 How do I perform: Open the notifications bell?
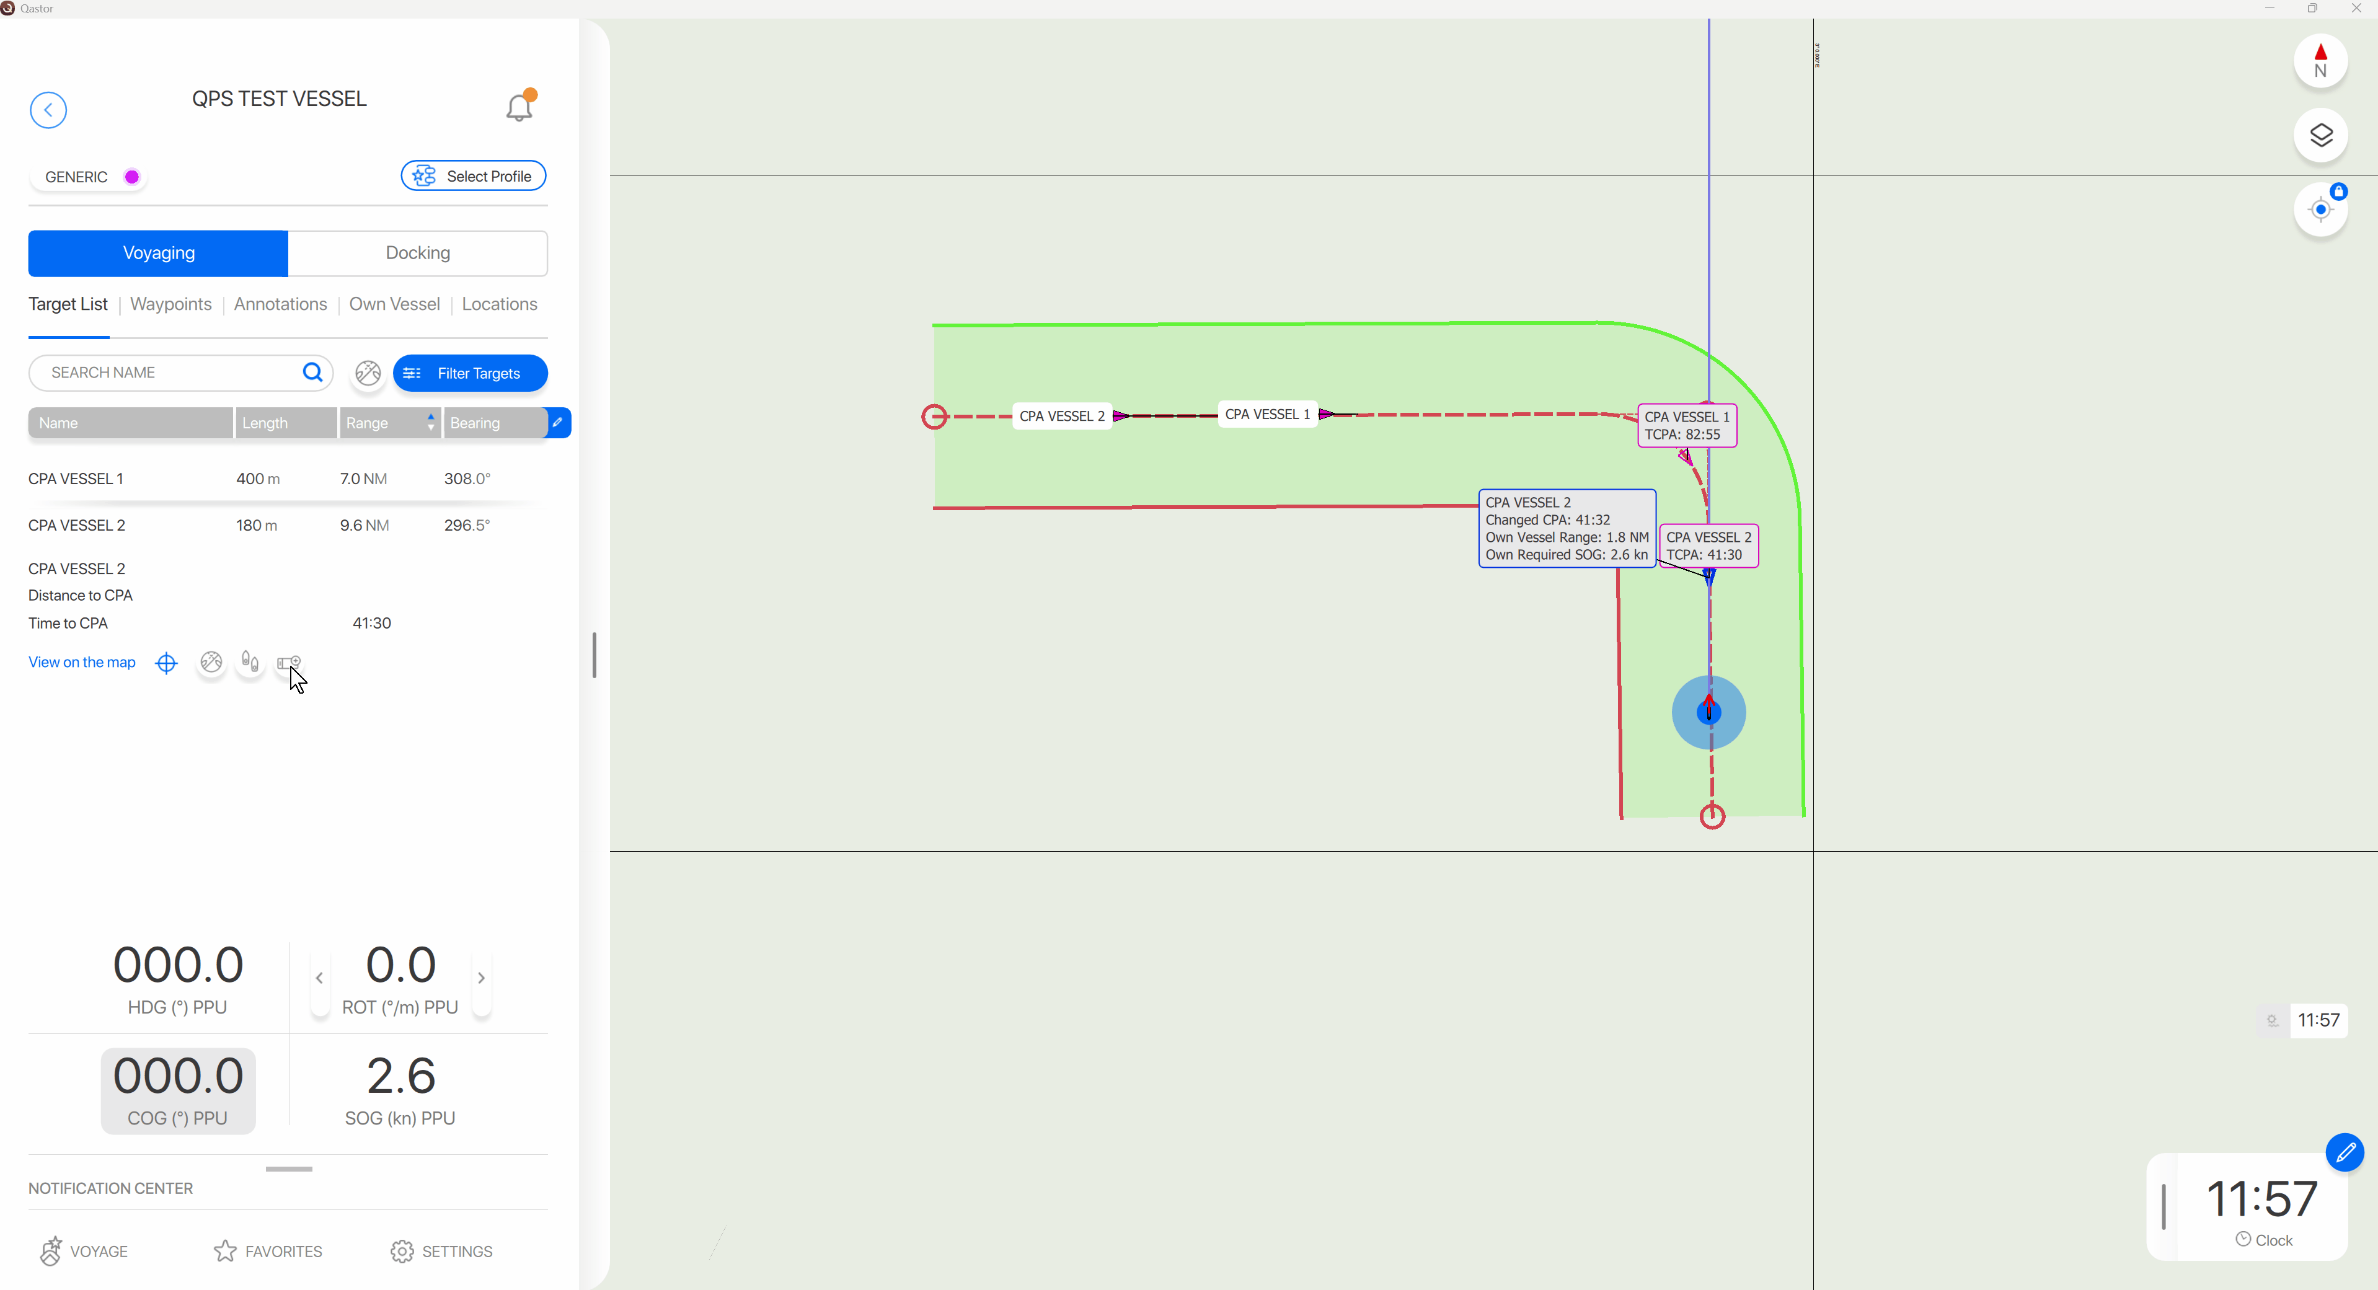tap(519, 108)
